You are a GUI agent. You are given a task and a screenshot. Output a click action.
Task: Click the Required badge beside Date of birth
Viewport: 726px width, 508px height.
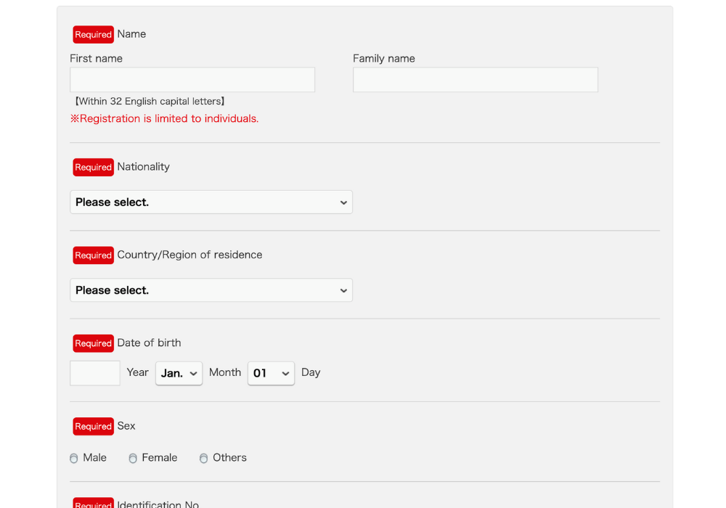click(x=93, y=343)
